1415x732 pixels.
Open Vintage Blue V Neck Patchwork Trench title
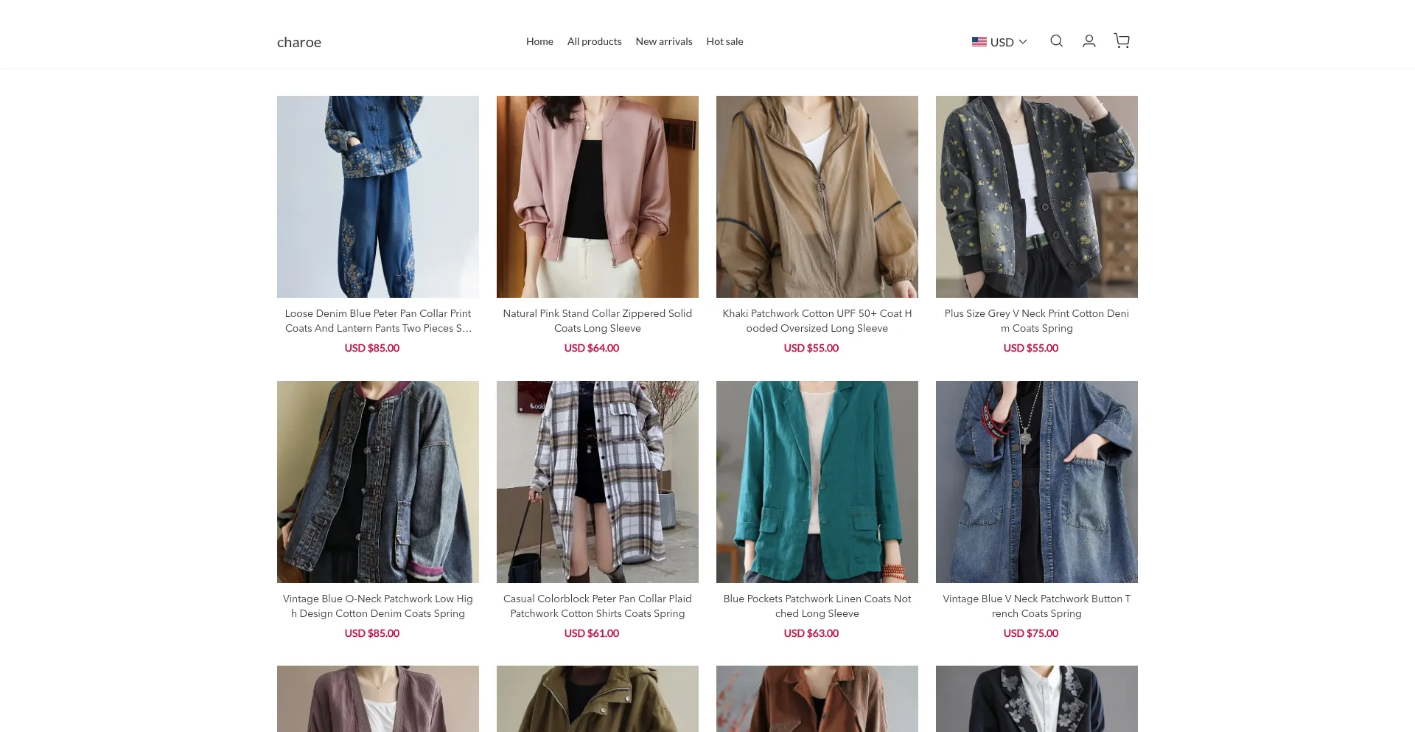[x=1037, y=606]
